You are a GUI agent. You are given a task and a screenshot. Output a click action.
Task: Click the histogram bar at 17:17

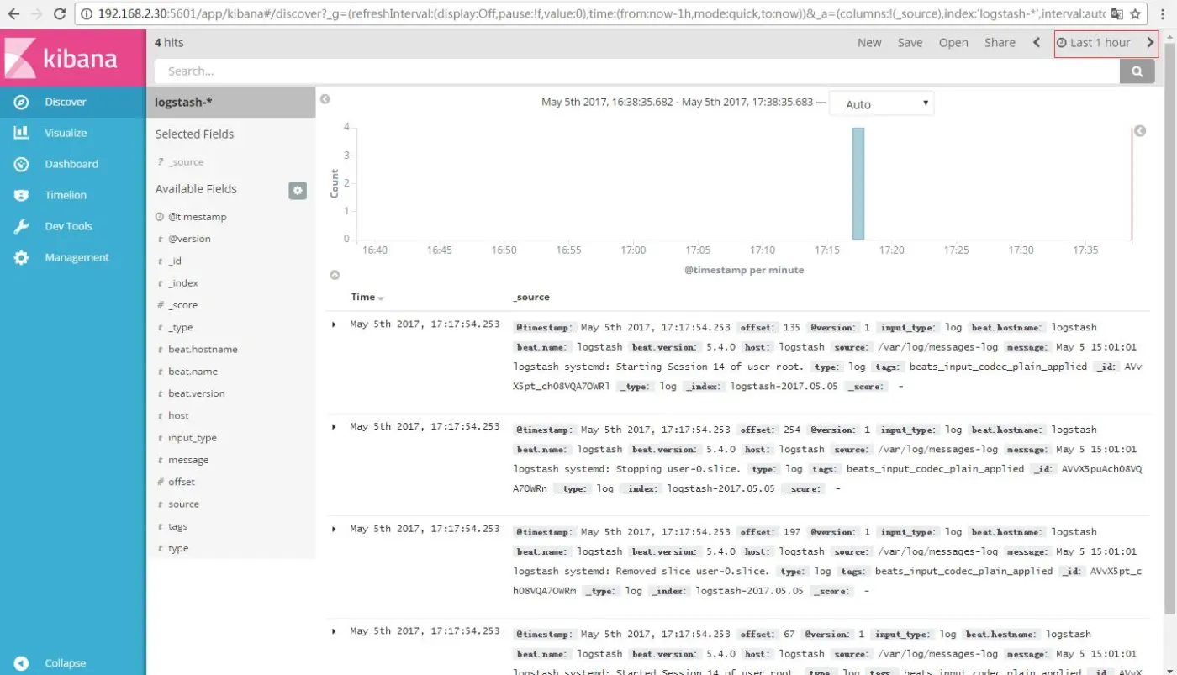coord(858,183)
